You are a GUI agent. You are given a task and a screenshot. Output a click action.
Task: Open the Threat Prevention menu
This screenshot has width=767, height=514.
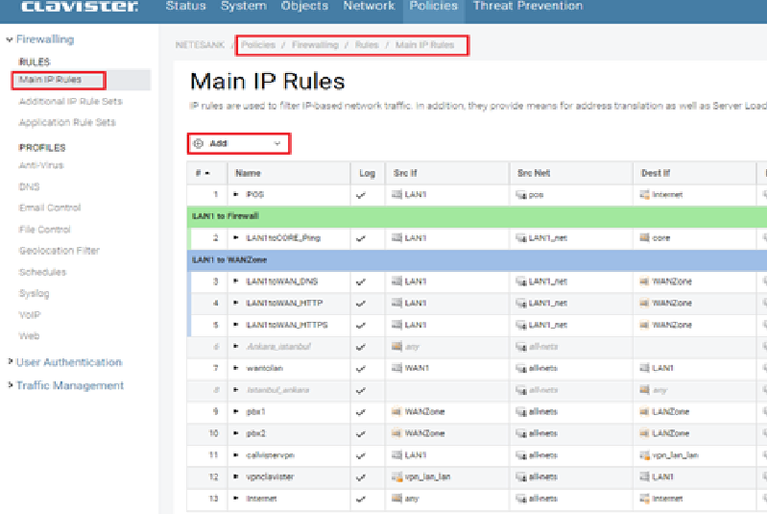point(527,7)
